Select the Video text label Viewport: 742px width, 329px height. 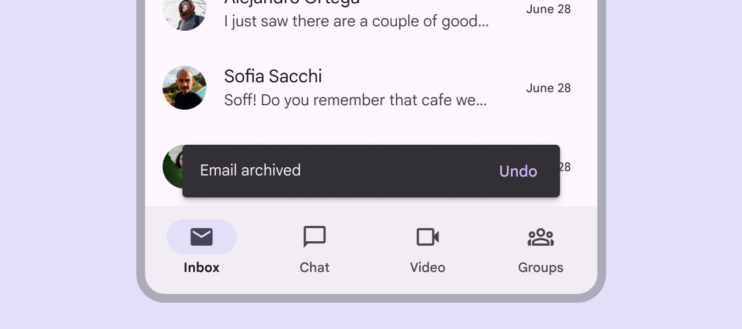(428, 268)
